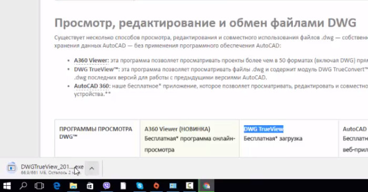The image size is (368, 192).
Task: Open Camtasia from the taskbar
Action: [190, 186]
